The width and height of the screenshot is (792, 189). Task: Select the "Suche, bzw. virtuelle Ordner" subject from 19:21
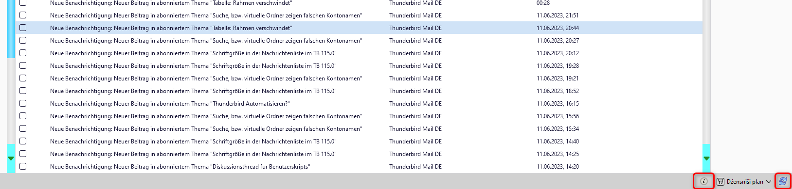click(206, 79)
